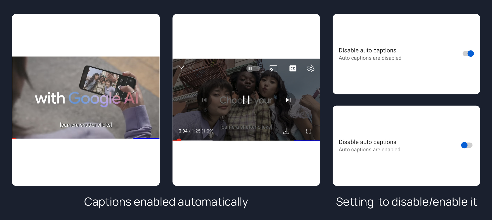The width and height of the screenshot is (492, 220).
Task: Skip to the previous video
Action: (x=204, y=100)
